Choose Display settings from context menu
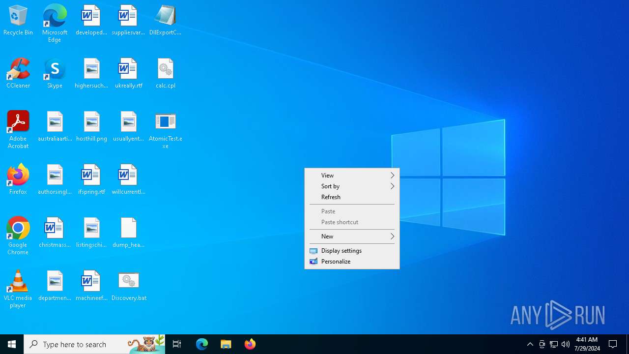 click(352, 251)
